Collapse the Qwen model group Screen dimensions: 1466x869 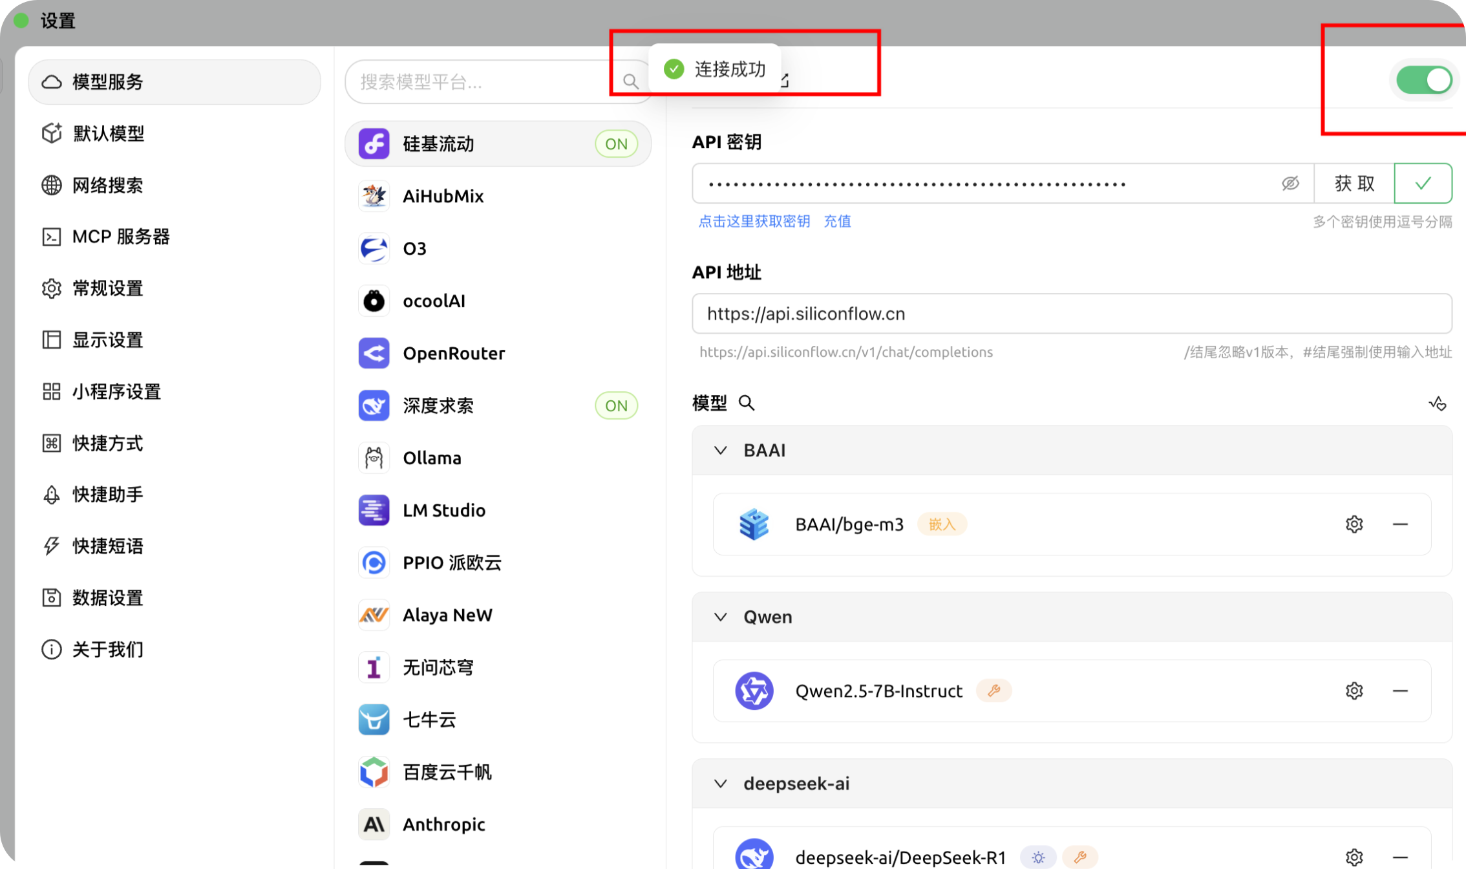click(x=720, y=617)
